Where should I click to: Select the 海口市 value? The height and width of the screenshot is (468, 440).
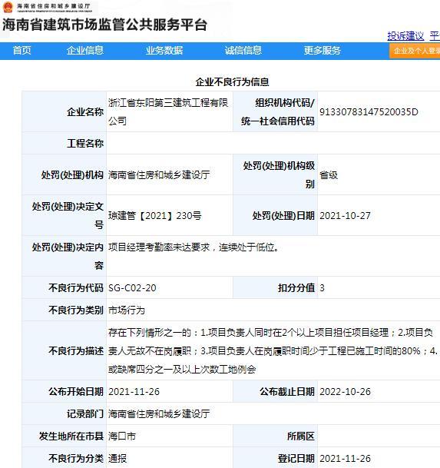coord(121,436)
